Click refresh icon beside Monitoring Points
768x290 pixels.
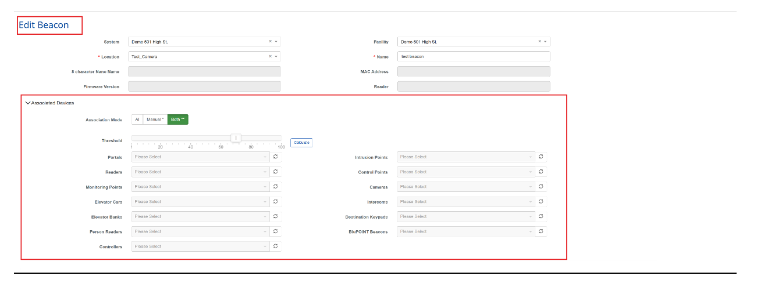point(276,187)
